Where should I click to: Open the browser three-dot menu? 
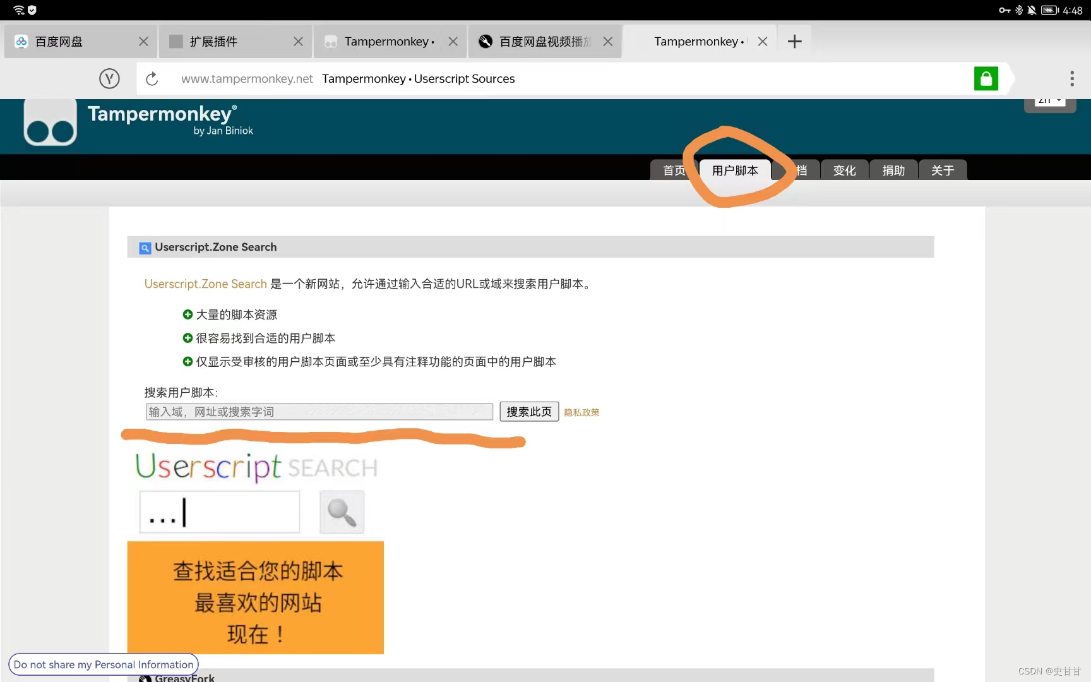1071,79
